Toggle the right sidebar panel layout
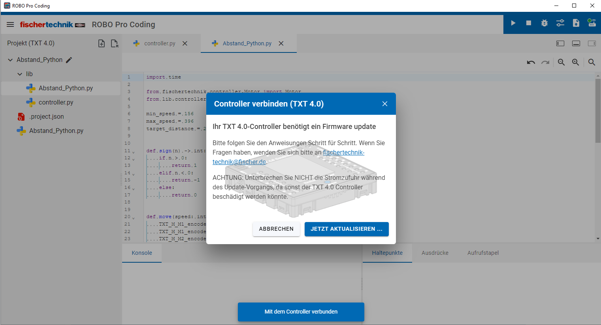 pyautogui.click(x=592, y=43)
